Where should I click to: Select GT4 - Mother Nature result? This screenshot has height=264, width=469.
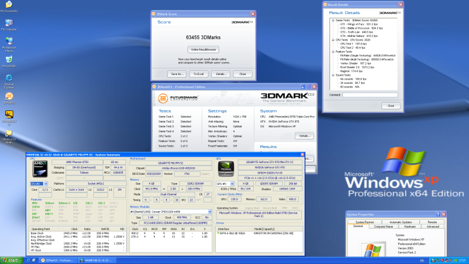click(359, 36)
